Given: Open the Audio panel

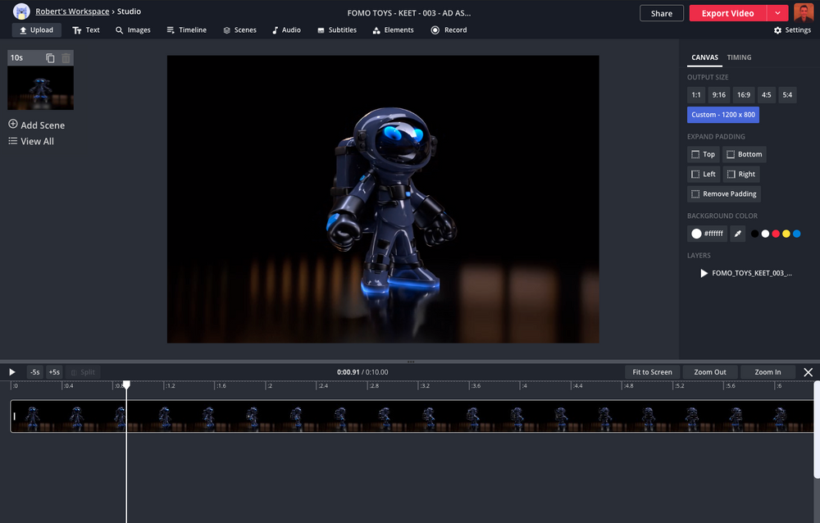Looking at the screenshot, I should [286, 30].
